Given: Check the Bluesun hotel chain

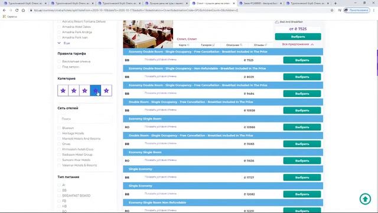Looking at the screenshot, I should pos(59,128).
